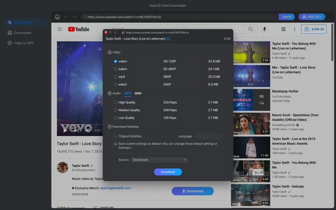Click the dialog URL text
This screenshot has width=336, height=210.
157,33
